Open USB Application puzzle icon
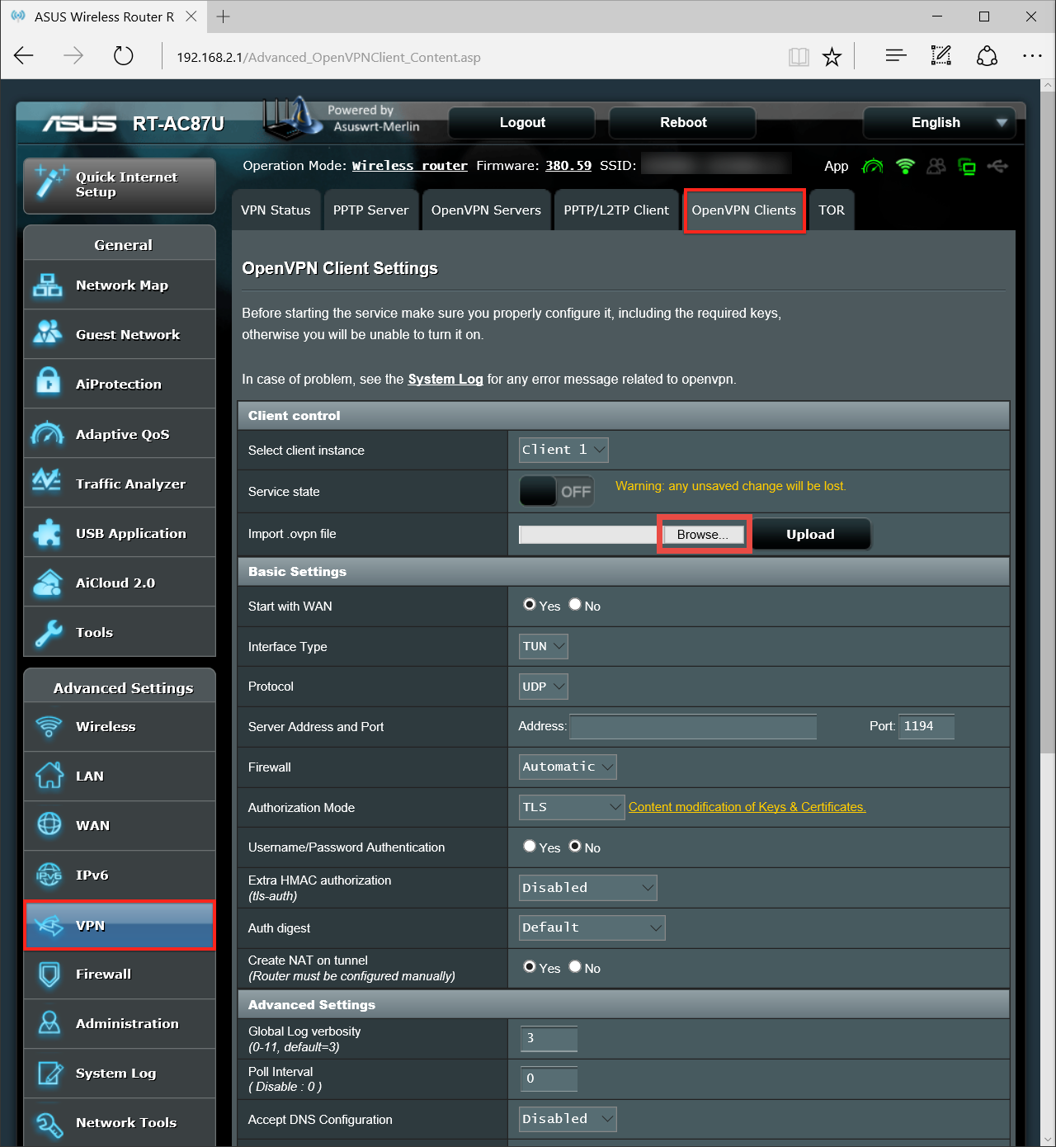Viewport: 1056px width, 1147px height. [48, 533]
